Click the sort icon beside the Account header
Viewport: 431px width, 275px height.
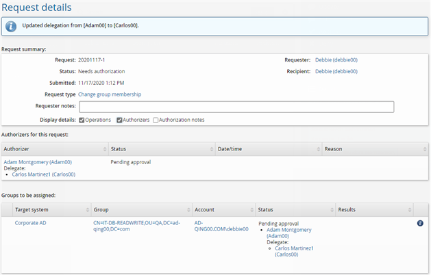point(251,209)
